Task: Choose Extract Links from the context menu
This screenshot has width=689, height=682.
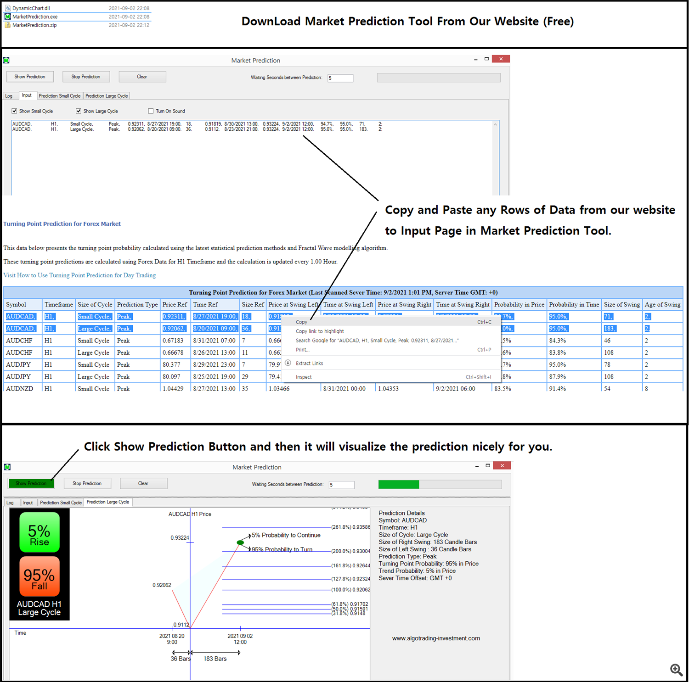Action: pyautogui.click(x=390, y=363)
